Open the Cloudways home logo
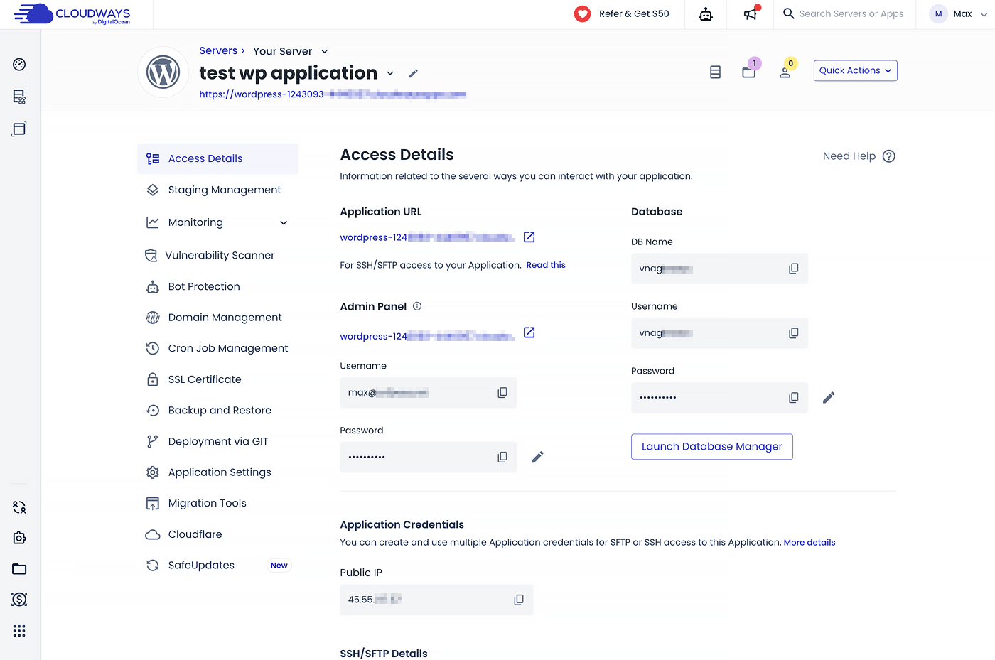Screen dimensions: 995x660 point(72,14)
